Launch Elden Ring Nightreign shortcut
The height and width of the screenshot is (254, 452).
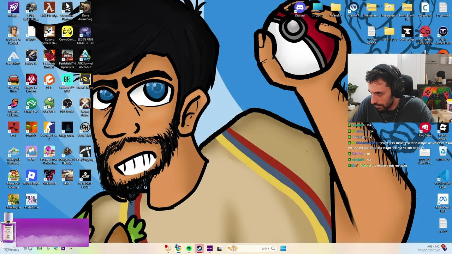click(85, 35)
